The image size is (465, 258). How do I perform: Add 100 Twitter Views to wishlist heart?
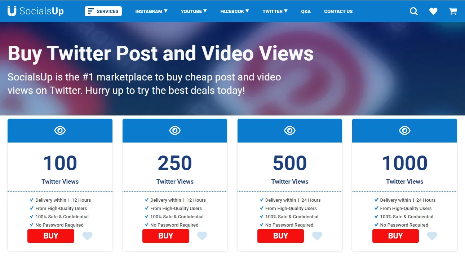(x=87, y=236)
